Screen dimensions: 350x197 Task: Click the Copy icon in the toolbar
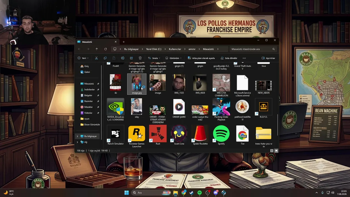[x=105, y=58]
